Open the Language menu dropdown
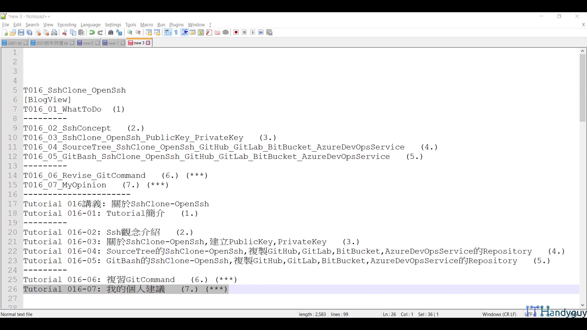This screenshot has height=330, width=587. [x=90, y=25]
